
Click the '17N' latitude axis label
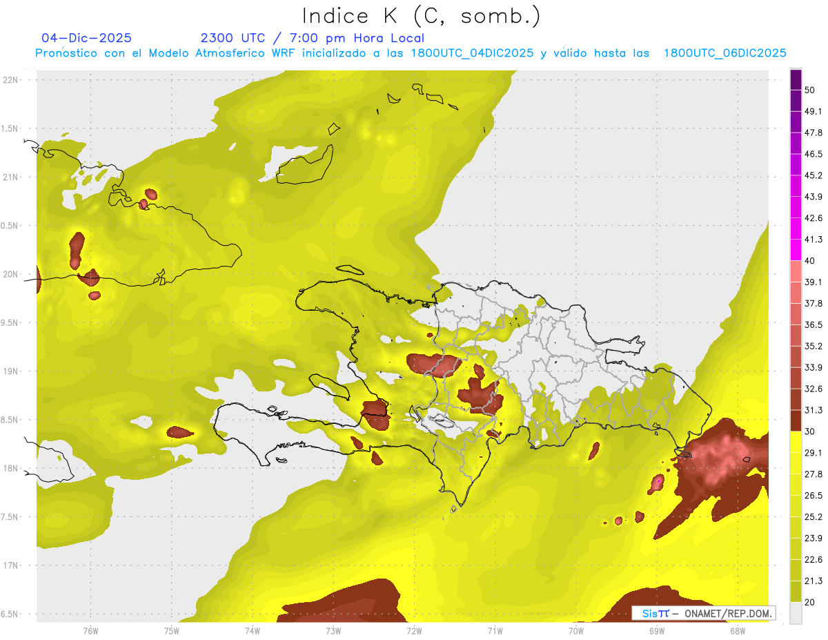pos(11,565)
